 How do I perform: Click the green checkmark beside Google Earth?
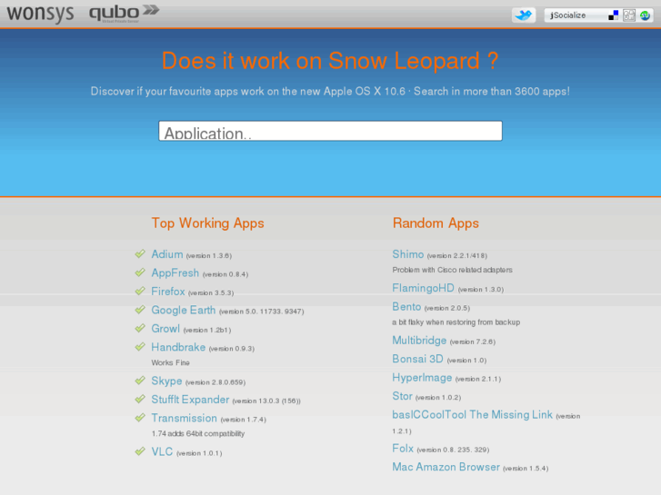(140, 309)
